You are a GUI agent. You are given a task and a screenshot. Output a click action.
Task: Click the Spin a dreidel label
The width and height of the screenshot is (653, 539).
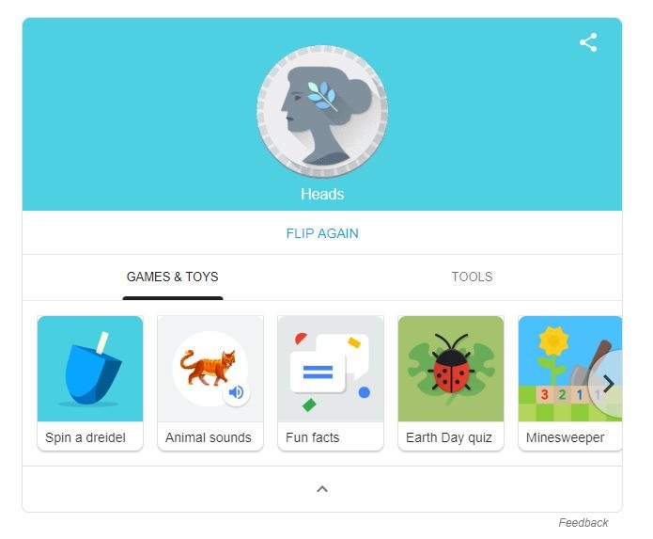point(86,437)
